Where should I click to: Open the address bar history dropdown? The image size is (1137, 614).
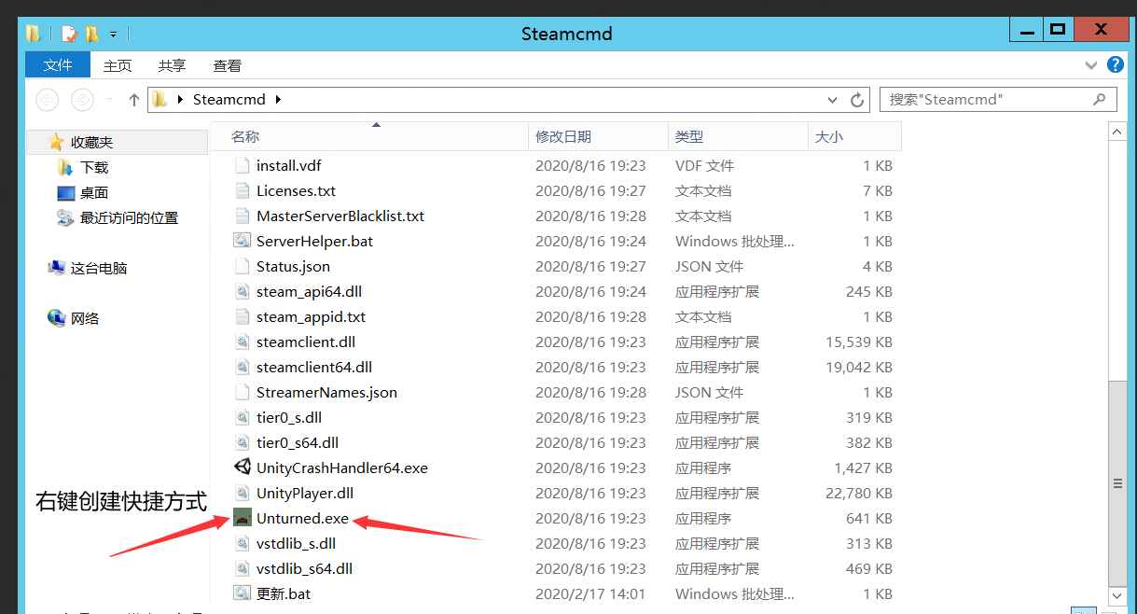832,100
